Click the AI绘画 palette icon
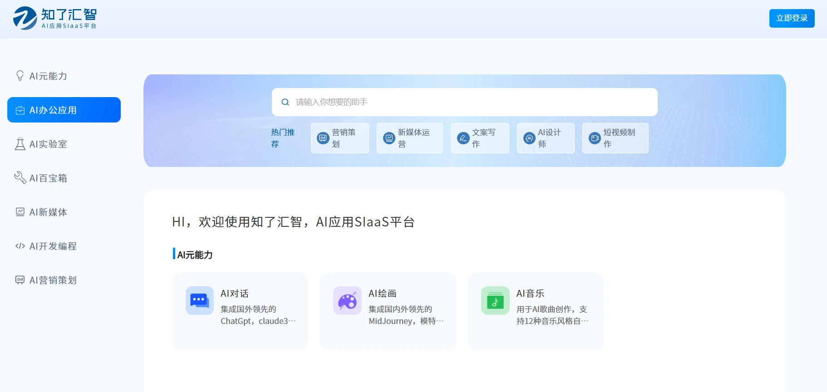The width and height of the screenshot is (827, 392). coord(347,300)
